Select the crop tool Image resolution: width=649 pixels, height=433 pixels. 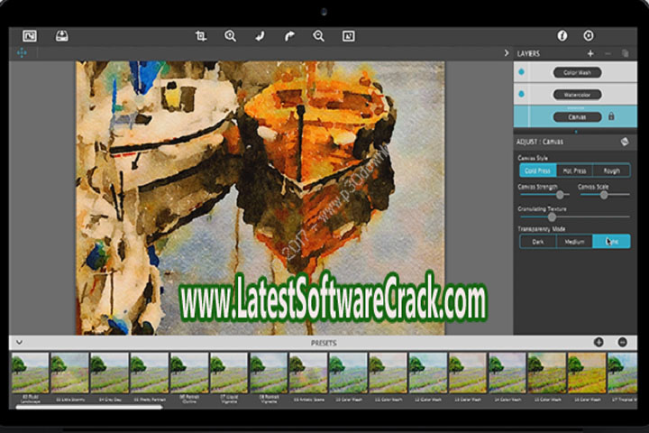pyautogui.click(x=201, y=36)
